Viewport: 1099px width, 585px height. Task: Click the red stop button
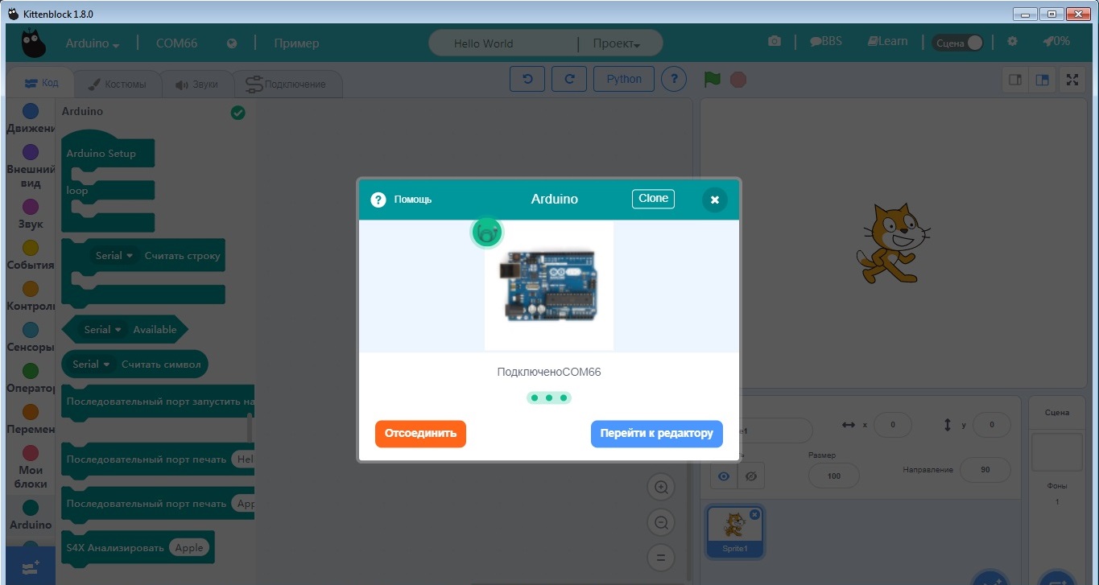tap(738, 80)
